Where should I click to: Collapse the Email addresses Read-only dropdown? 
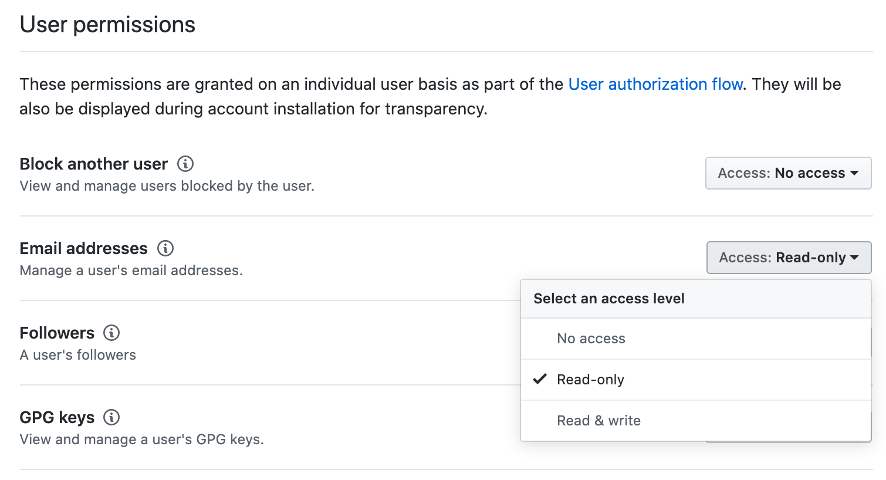pos(789,258)
